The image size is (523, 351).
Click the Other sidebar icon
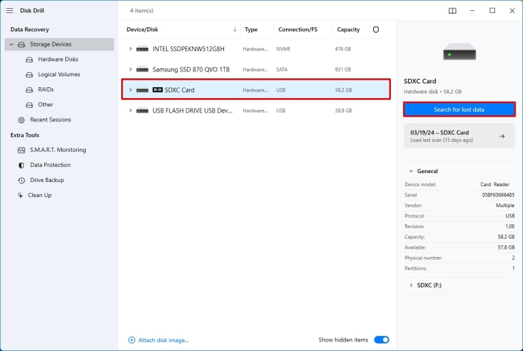pyautogui.click(x=29, y=104)
